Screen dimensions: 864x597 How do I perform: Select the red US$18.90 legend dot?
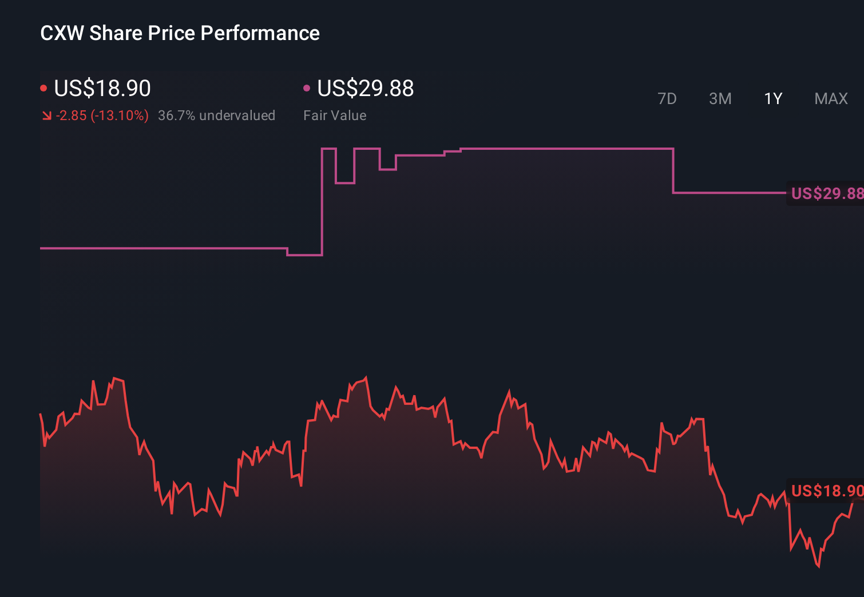(43, 87)
